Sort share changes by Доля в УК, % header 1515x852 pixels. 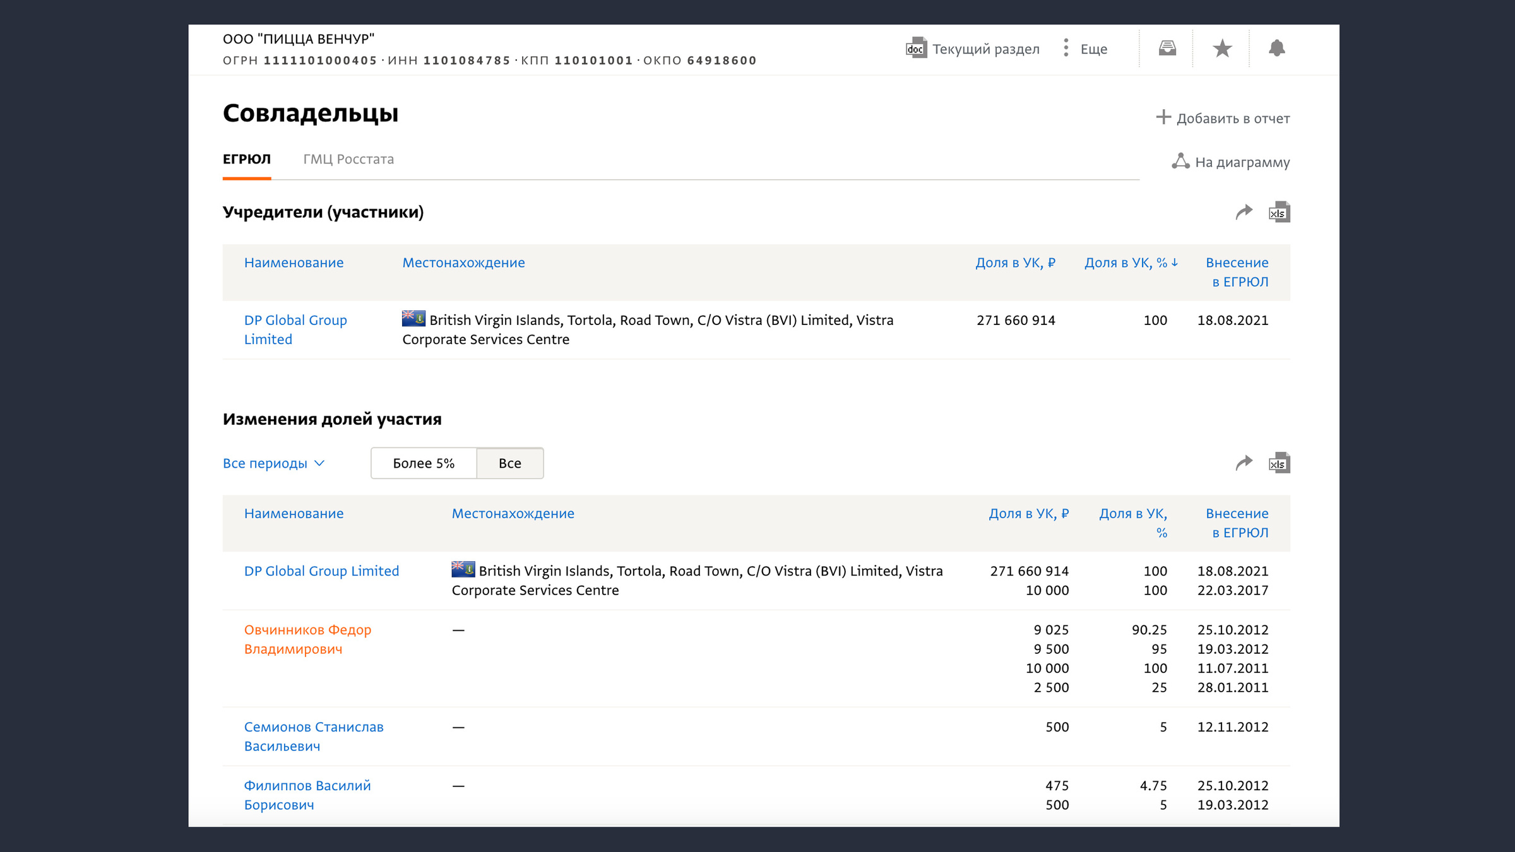[1133, 523]
